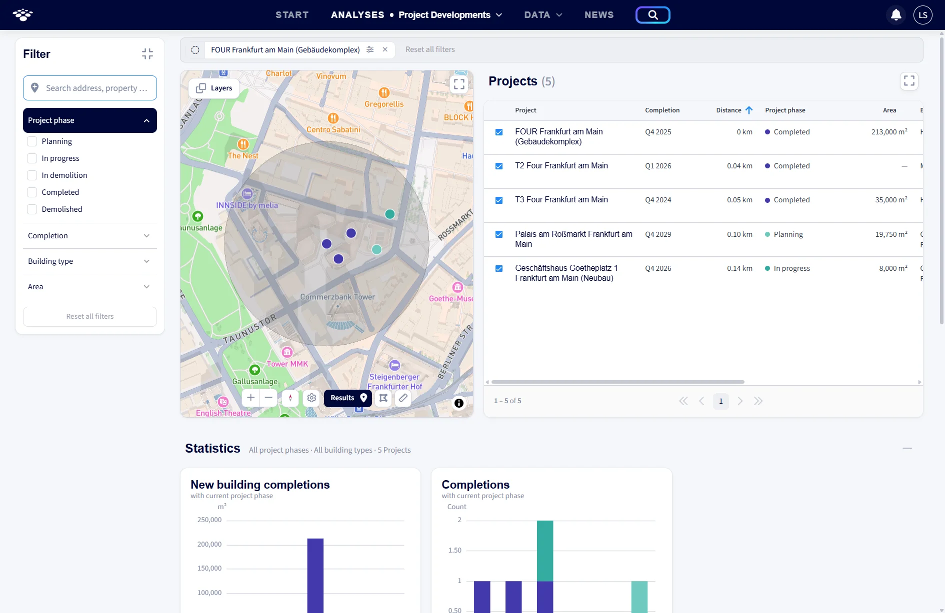Tick the Planning phase checkbox
Image resolution: width=945 pixels, height=613 pixels.
point(32,141)
